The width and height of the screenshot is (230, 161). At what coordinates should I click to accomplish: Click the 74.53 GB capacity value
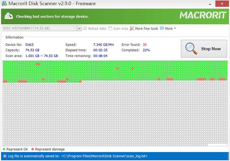coord(32,50)
